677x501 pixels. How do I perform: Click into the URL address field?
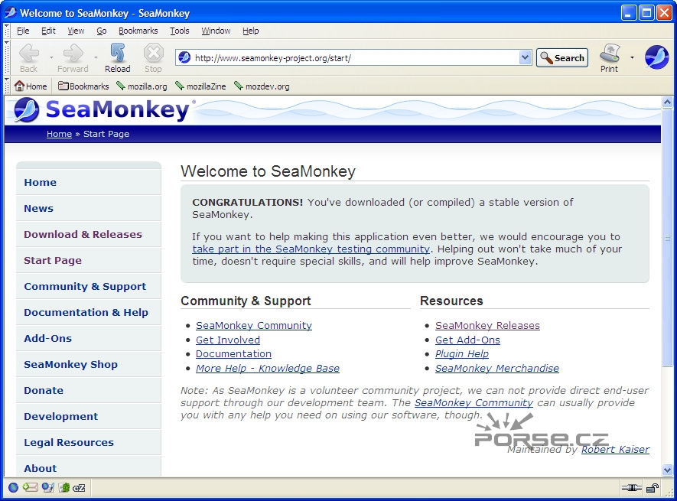(x=355, y=58)
